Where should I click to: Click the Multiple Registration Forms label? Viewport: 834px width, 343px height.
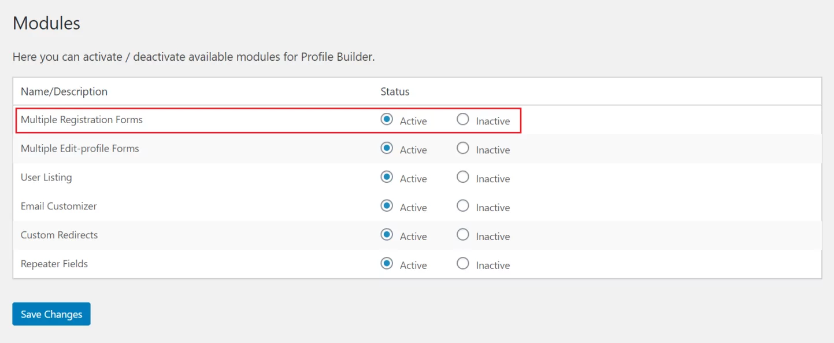[81, 120]
